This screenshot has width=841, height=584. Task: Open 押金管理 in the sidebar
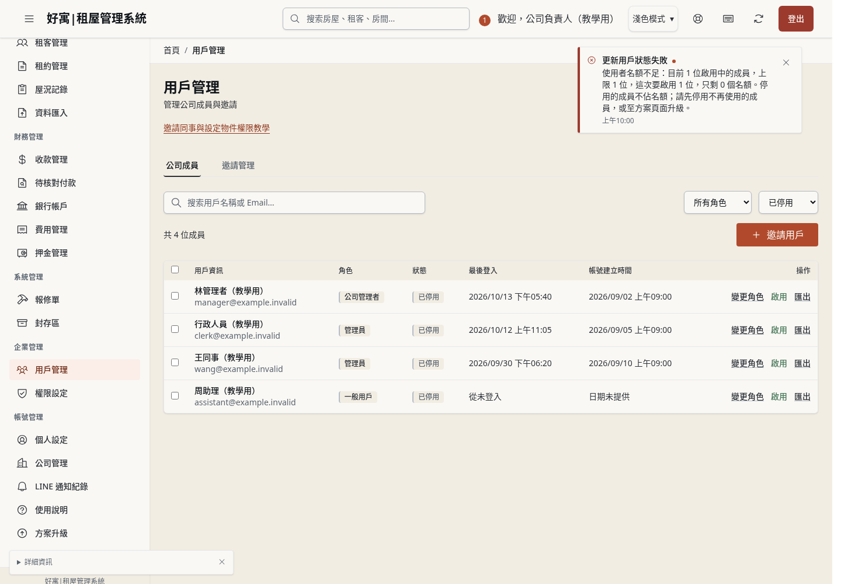tap(75, 253)
